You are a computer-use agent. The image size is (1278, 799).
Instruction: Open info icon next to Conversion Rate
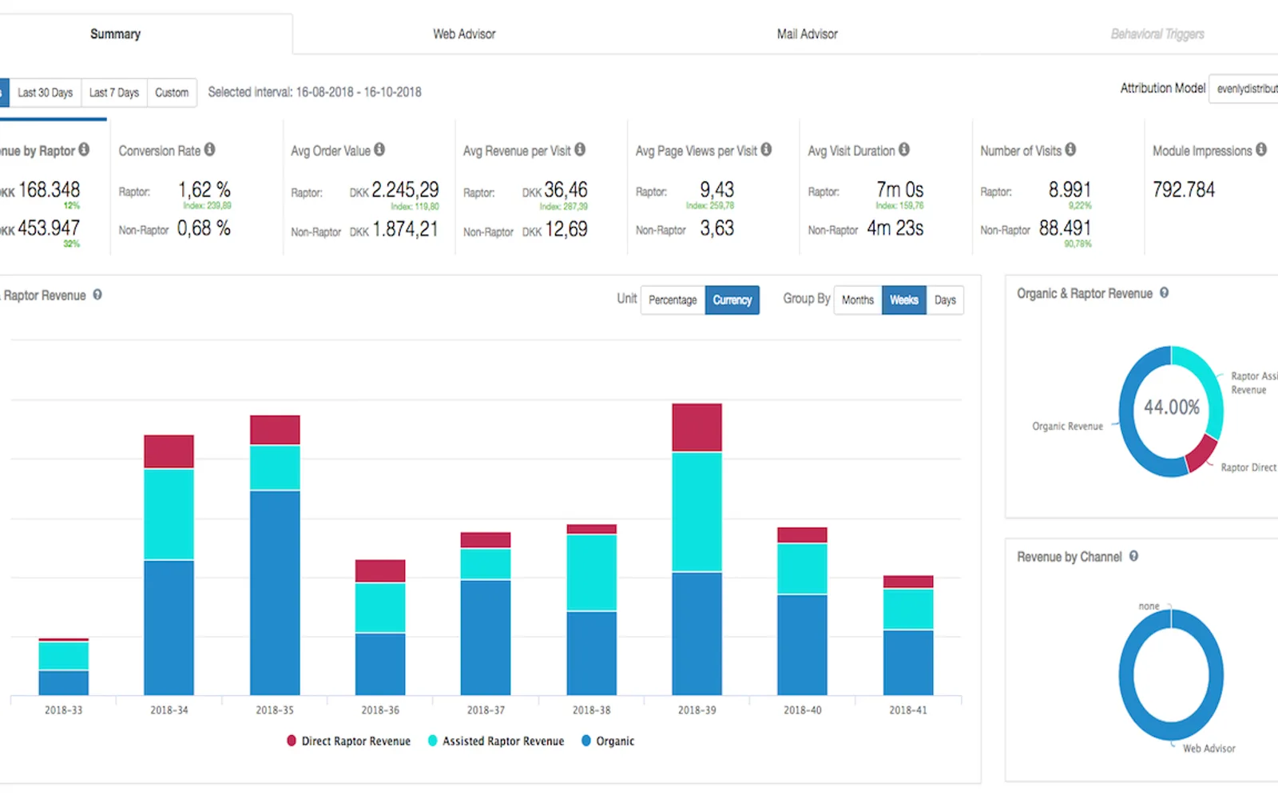(209, 149)
